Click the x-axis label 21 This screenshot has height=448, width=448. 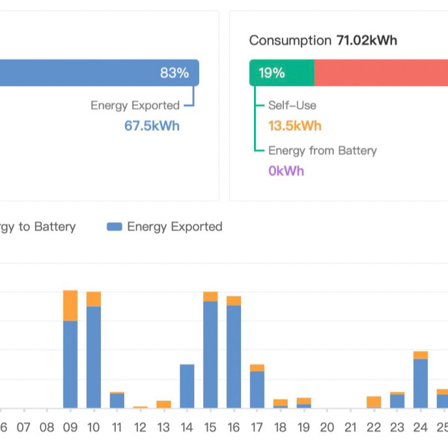(x=350, y=428)
